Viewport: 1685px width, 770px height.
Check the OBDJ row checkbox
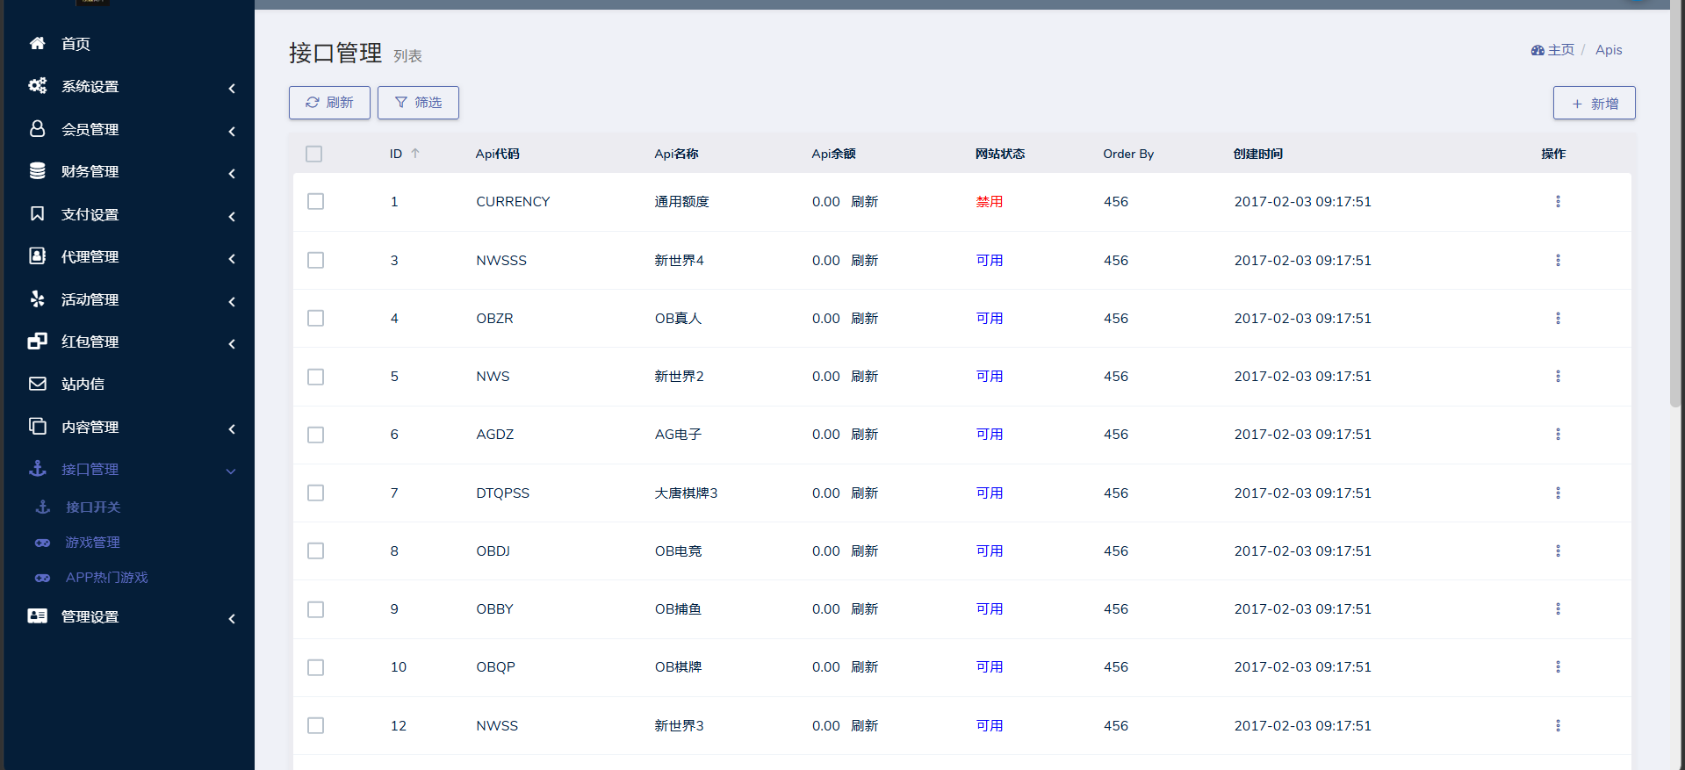click(x=315, y=551)
